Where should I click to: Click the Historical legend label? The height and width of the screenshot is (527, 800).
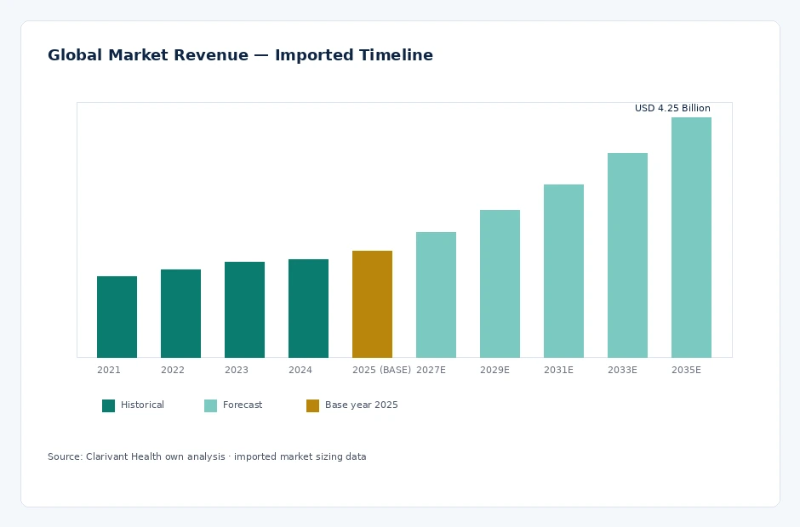click(x=142, y=405)
